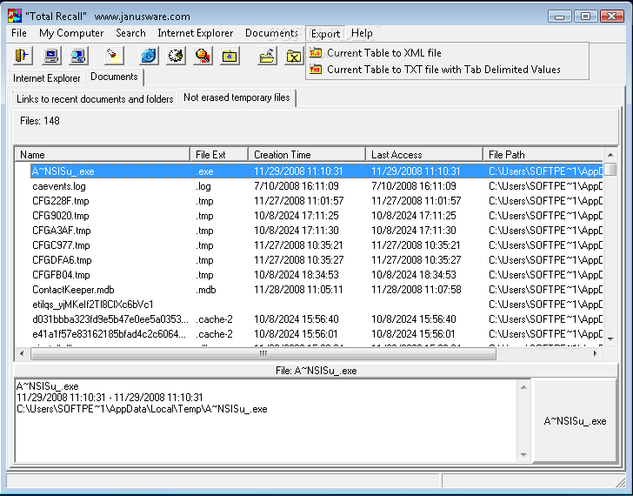Click the folder with X toolbar icon
The image size is (633, 496).
(x=294, y=56)
